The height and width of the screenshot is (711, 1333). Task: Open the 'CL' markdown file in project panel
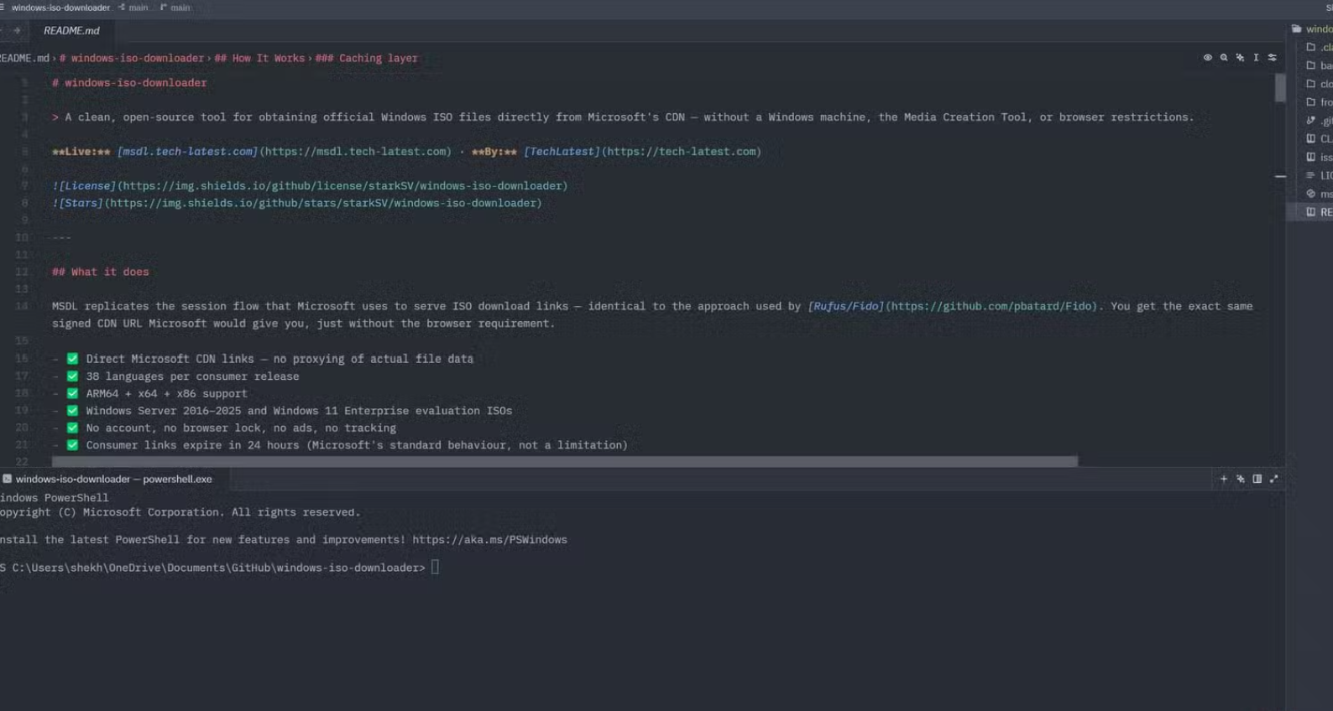pos(1318,138)
